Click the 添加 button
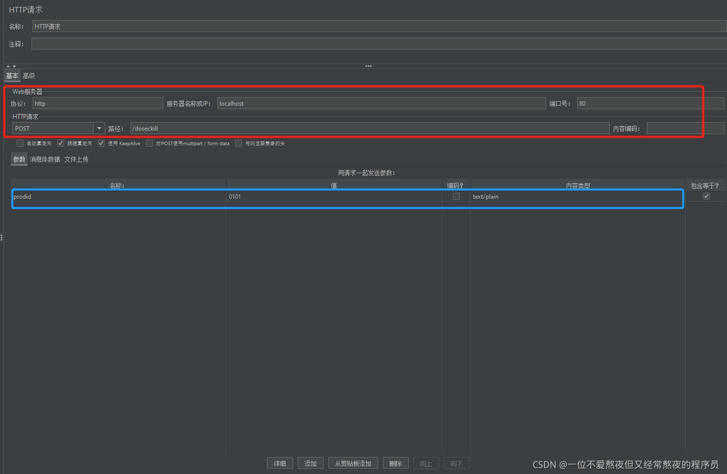 point(311,463)
